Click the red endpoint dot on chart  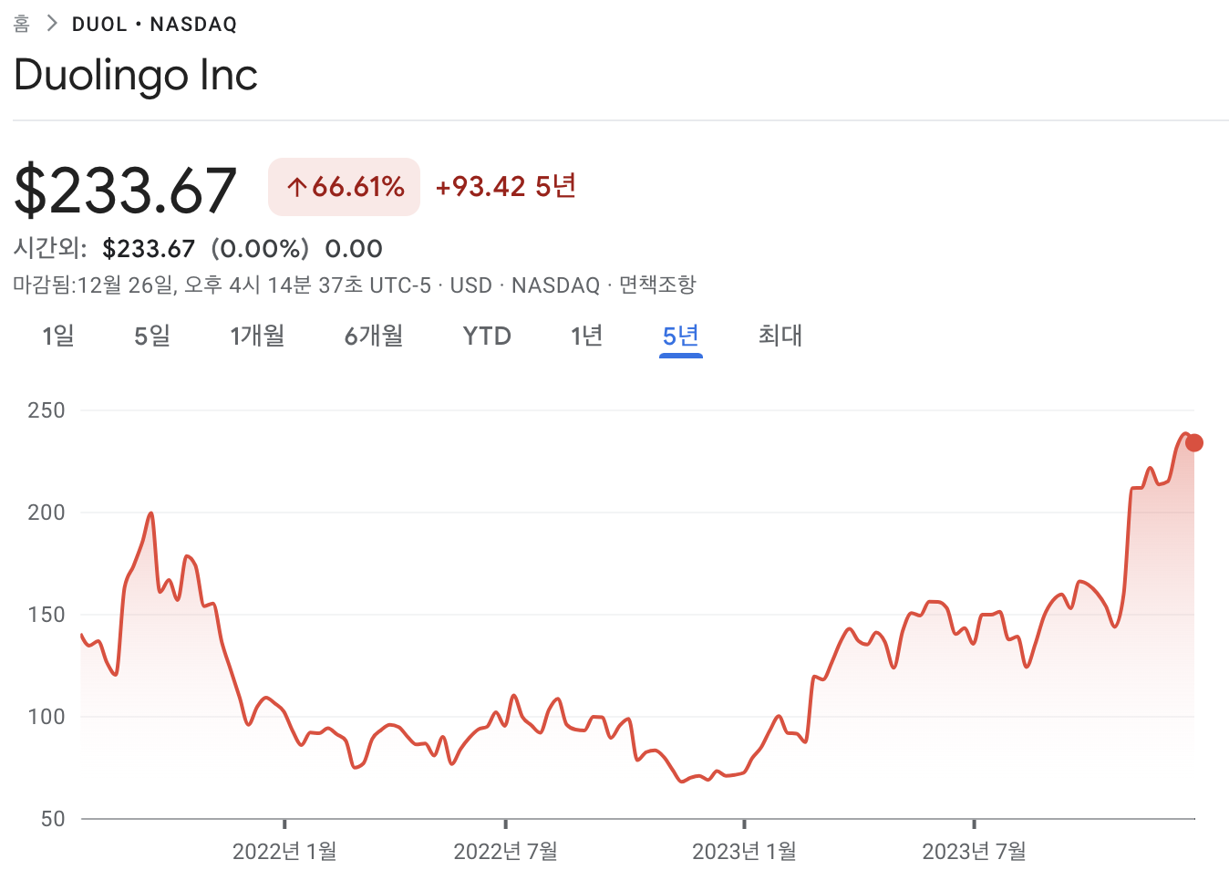pyautogui.click(x=1193, y=441)
